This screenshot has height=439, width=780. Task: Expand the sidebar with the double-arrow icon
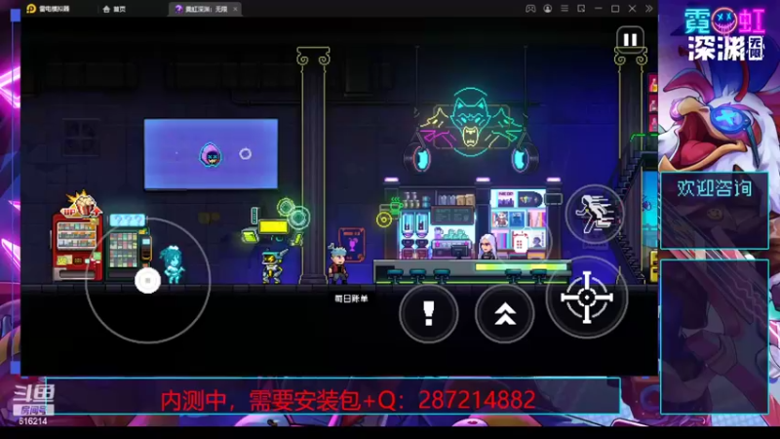(648, 9)
